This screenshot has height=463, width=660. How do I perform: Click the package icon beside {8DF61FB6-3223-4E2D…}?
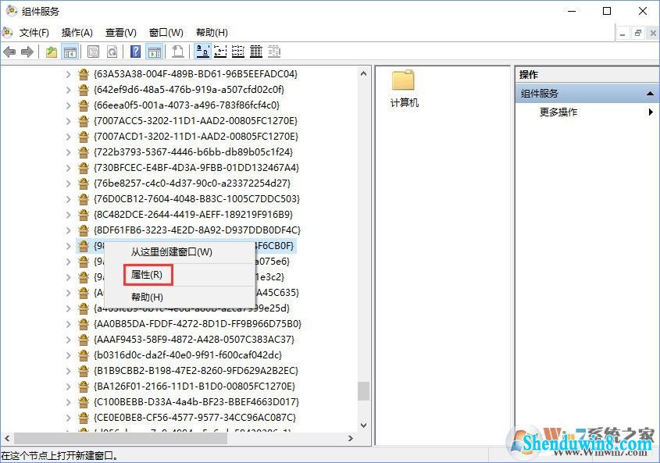[x=84, y=230]
